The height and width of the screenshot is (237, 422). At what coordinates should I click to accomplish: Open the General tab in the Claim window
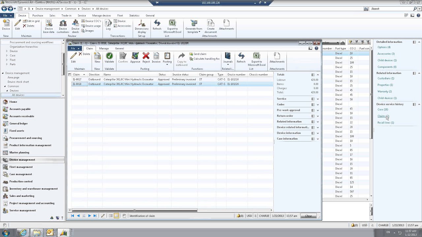[119, 48]
